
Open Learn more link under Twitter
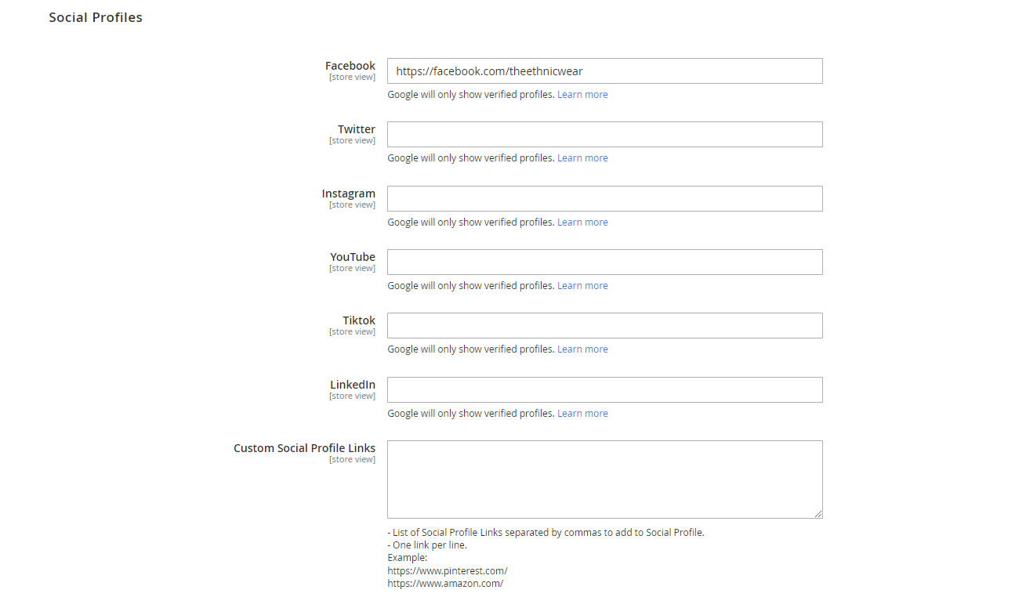coord(582,158)
